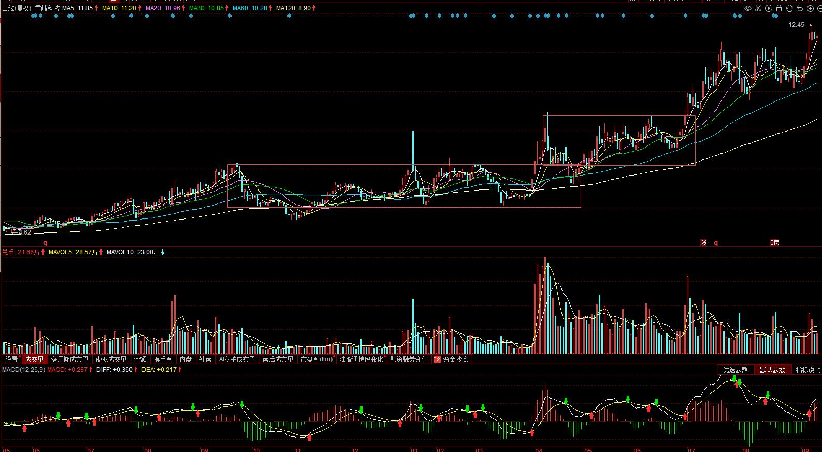Click the L2 资金抄底 indicator badge
Image resolution: width=822 pixels, height=452 pixels.
click(x=437, y=359)
